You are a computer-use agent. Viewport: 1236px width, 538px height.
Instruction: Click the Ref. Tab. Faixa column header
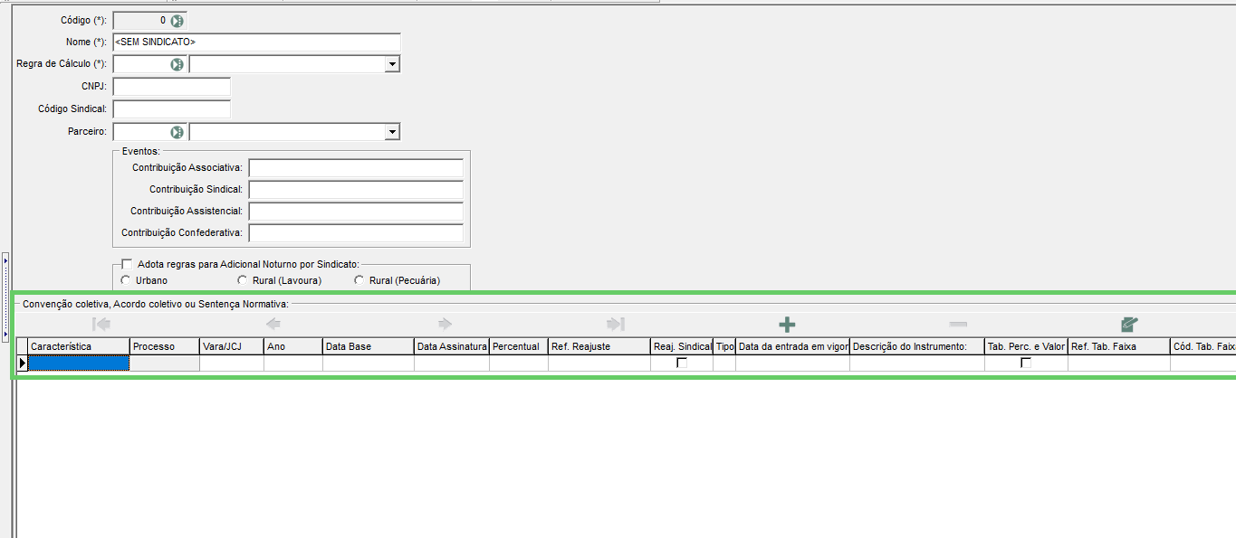1119,346
